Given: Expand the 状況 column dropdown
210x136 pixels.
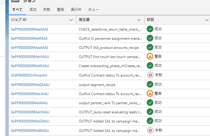Looking at the screenshot, I should (207, 20).
